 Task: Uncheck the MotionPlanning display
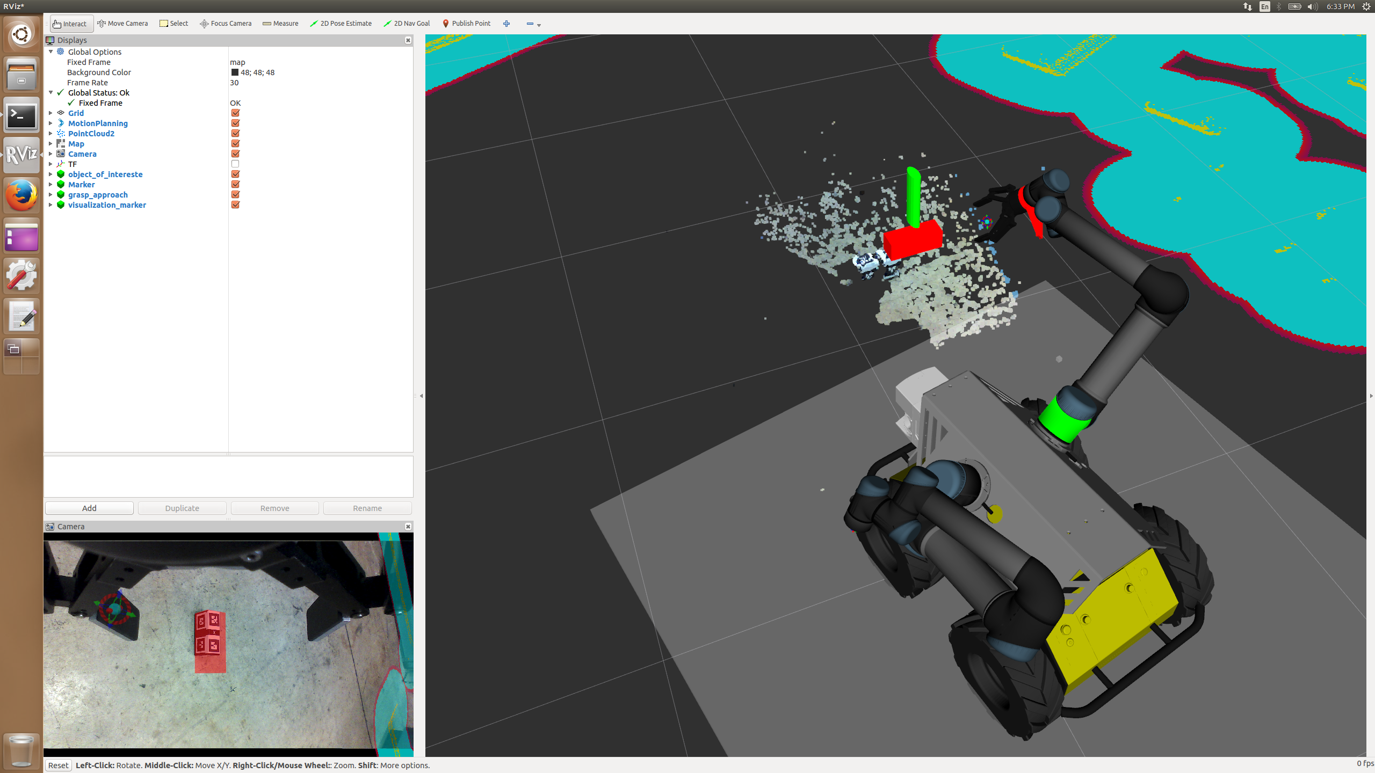click(235, 123)
